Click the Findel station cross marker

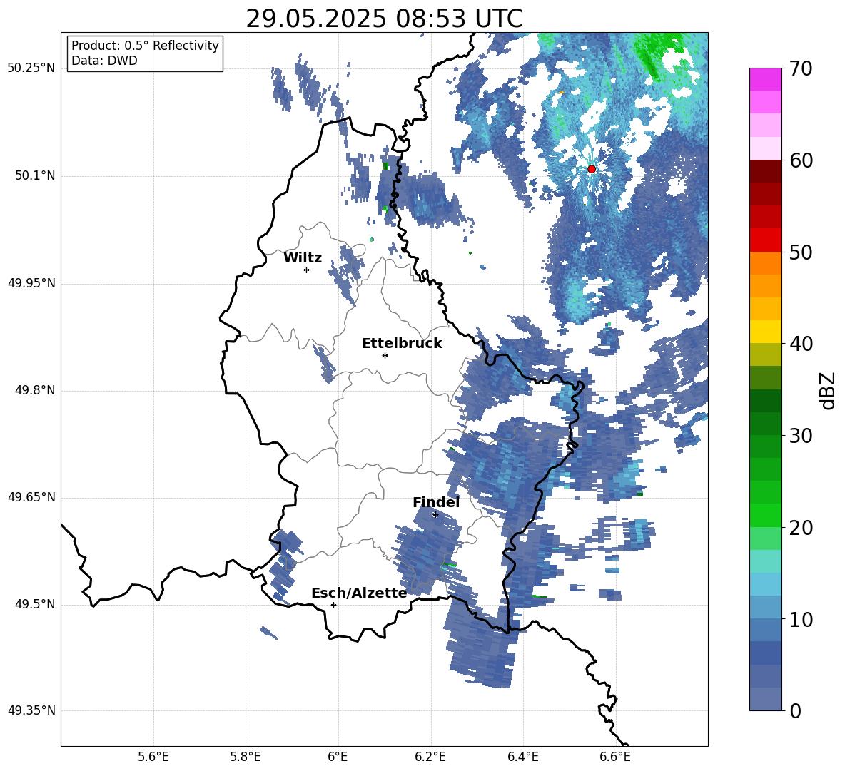point(435,515)
